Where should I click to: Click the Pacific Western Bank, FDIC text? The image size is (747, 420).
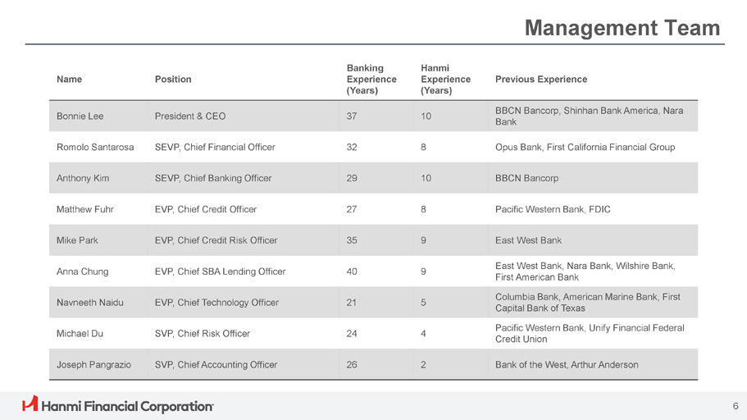pyautogui.click(x=553, y=209)
